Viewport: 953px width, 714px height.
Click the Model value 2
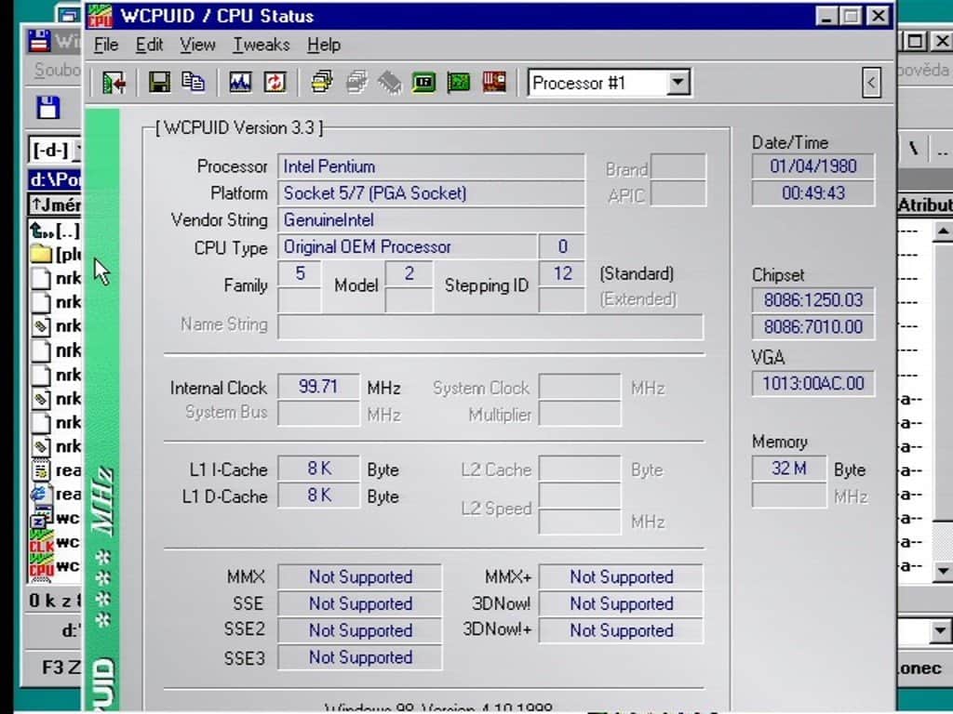point(409,273)
